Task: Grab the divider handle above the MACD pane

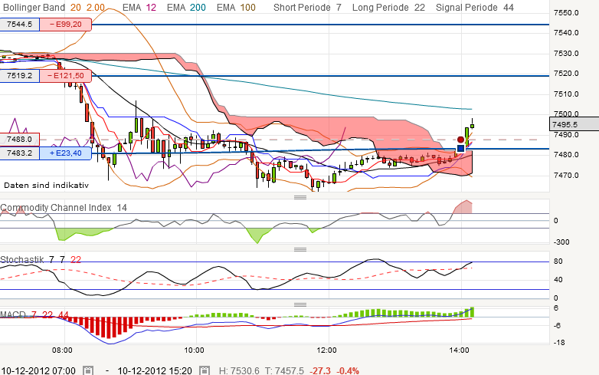Action: click(299, 304)
